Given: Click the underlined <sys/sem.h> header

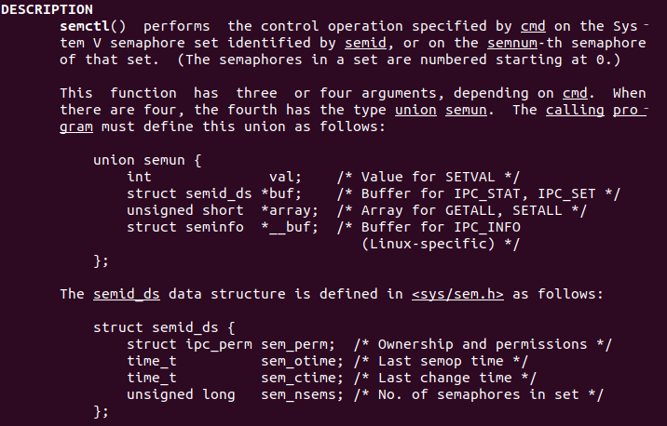Looking at the screenshot, I should [x=457, y=294].
